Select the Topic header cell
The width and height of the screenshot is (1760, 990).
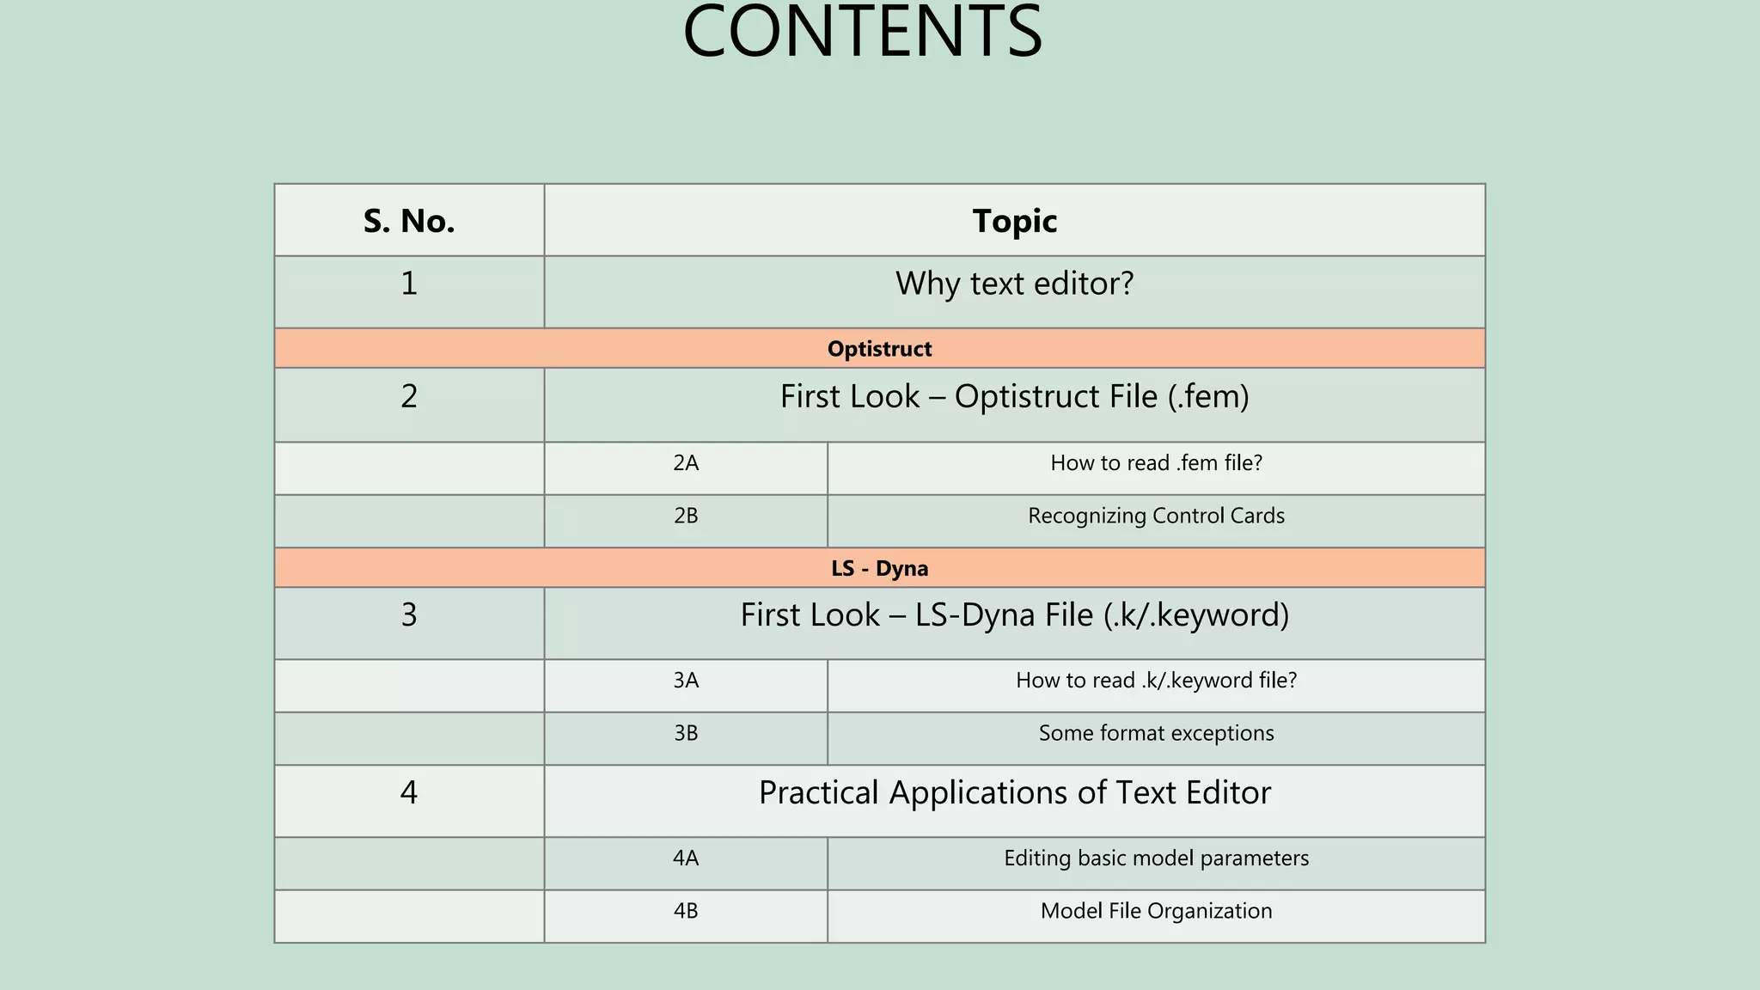(1015, 220)
